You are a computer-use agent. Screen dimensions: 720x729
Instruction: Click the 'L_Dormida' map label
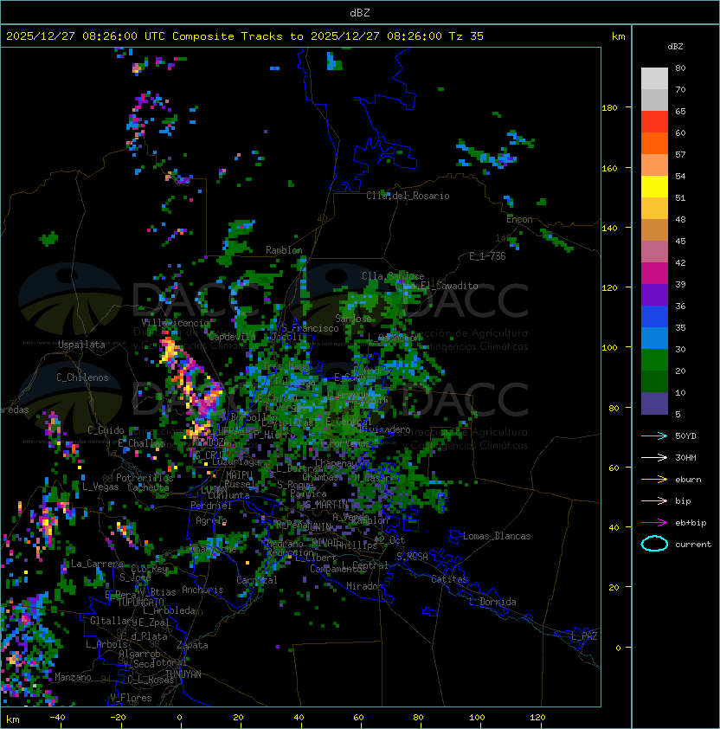[x=492, y=602]
